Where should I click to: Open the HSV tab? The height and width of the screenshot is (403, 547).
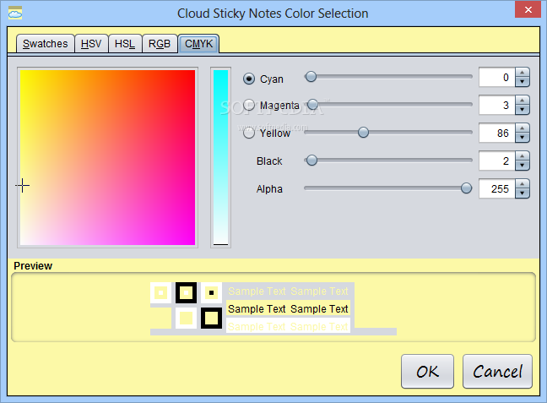[91, 44]
